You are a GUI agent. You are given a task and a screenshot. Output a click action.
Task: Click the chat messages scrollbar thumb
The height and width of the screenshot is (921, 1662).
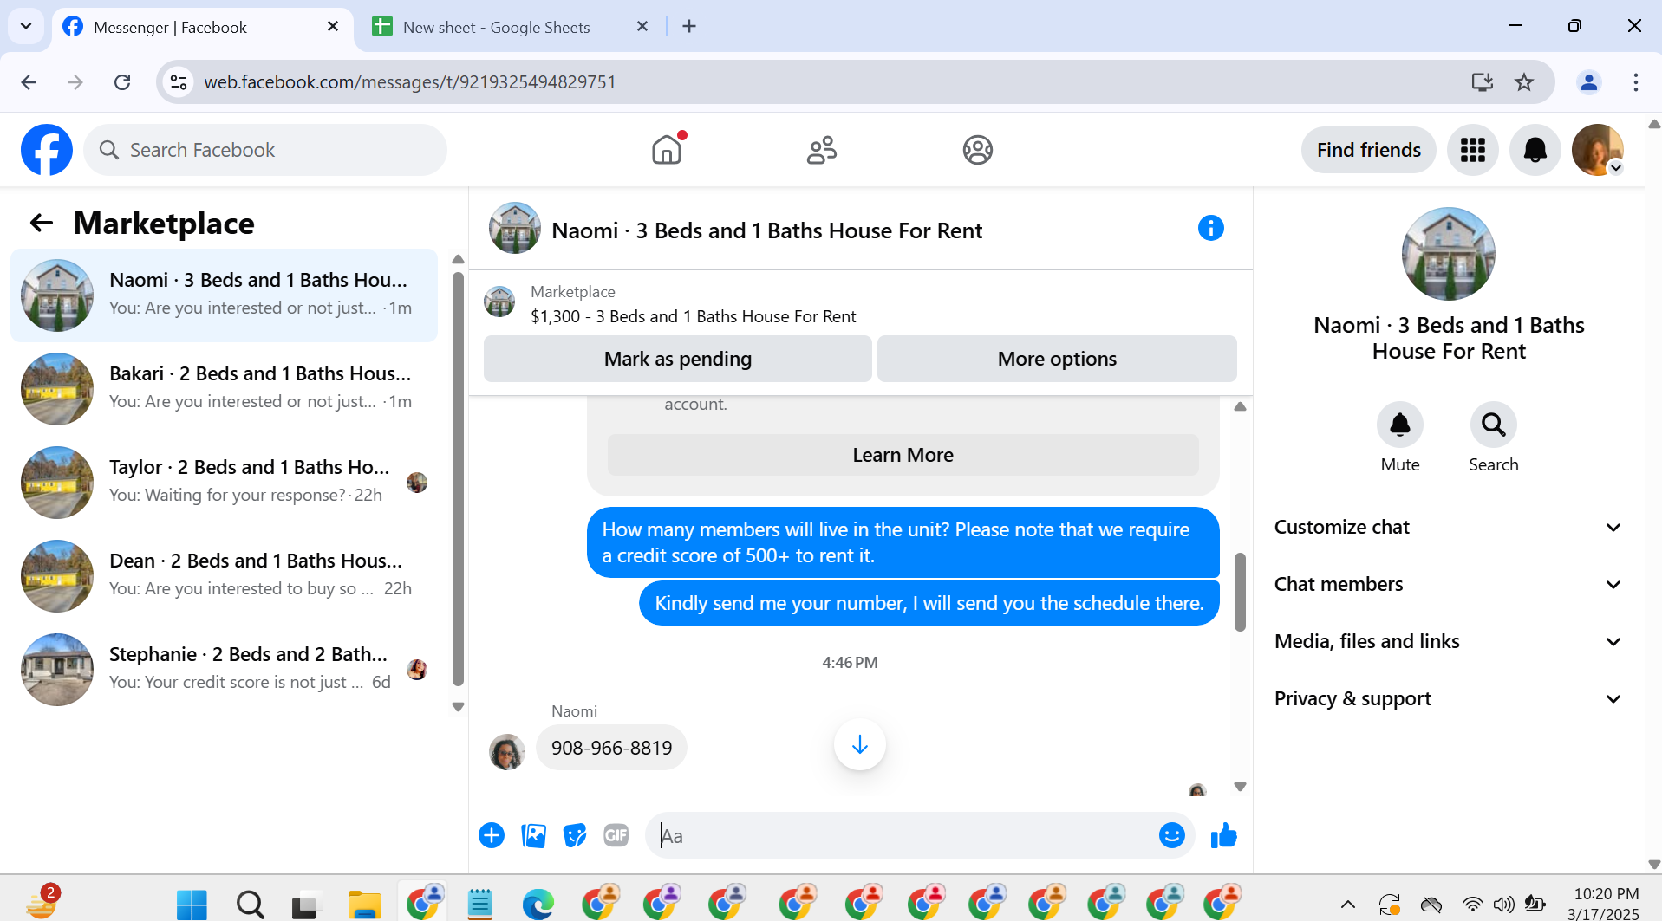coord(1240,592)
